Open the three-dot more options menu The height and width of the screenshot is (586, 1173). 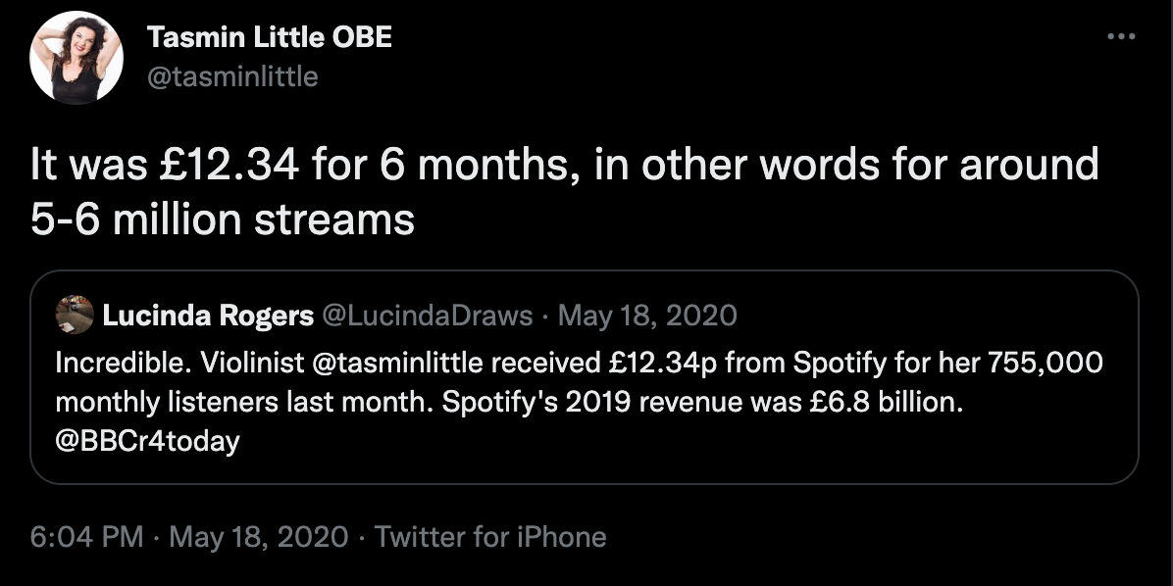pyautogui.click(x=1121, y=36)
